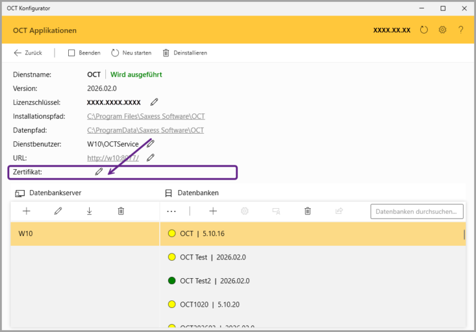
Task: Edit the Lizenzschlüssel with its pencil icon
Action: [x=154, y=102]
